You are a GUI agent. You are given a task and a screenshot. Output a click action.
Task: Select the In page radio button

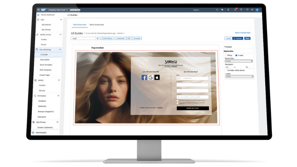(x=236, y=55)
